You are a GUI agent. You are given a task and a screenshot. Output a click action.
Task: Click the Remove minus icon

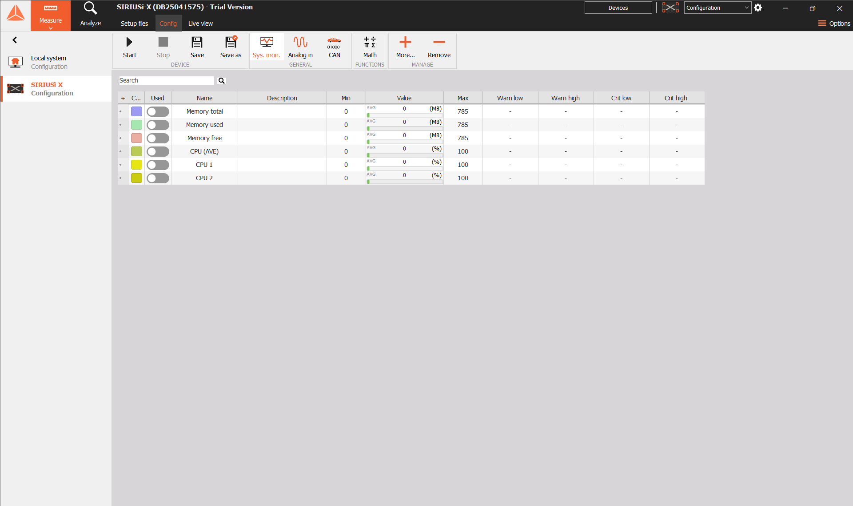439,43
